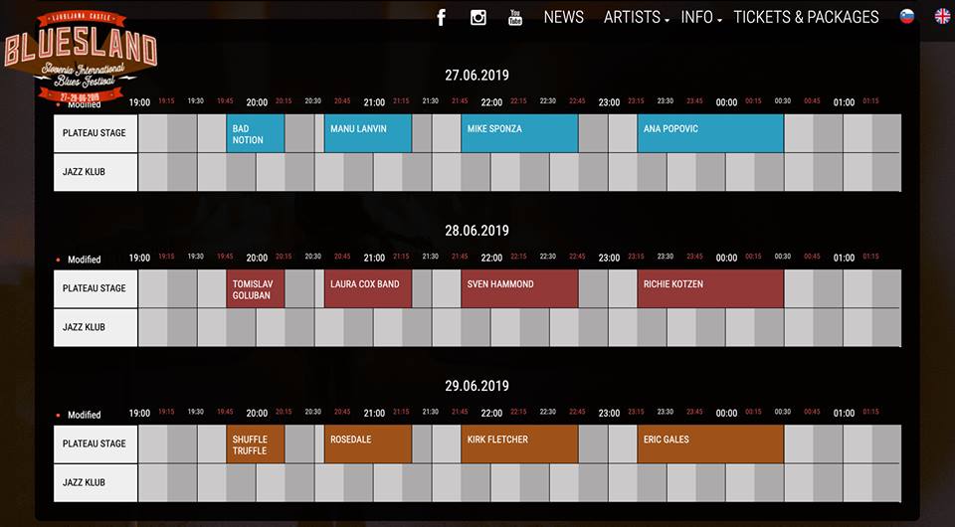Open the Facebook page icon
The image size is (955, 527).
click(x=442, y=17)
